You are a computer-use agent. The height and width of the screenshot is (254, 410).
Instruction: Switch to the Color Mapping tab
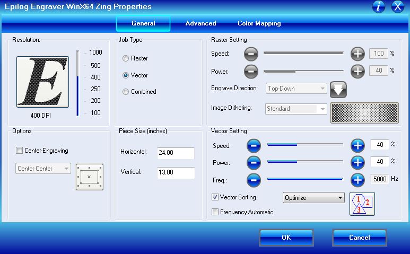[259, 23]
